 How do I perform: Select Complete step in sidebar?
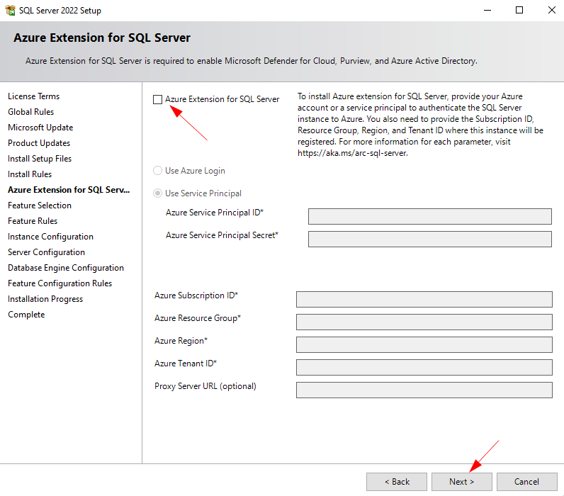[26, 315]
